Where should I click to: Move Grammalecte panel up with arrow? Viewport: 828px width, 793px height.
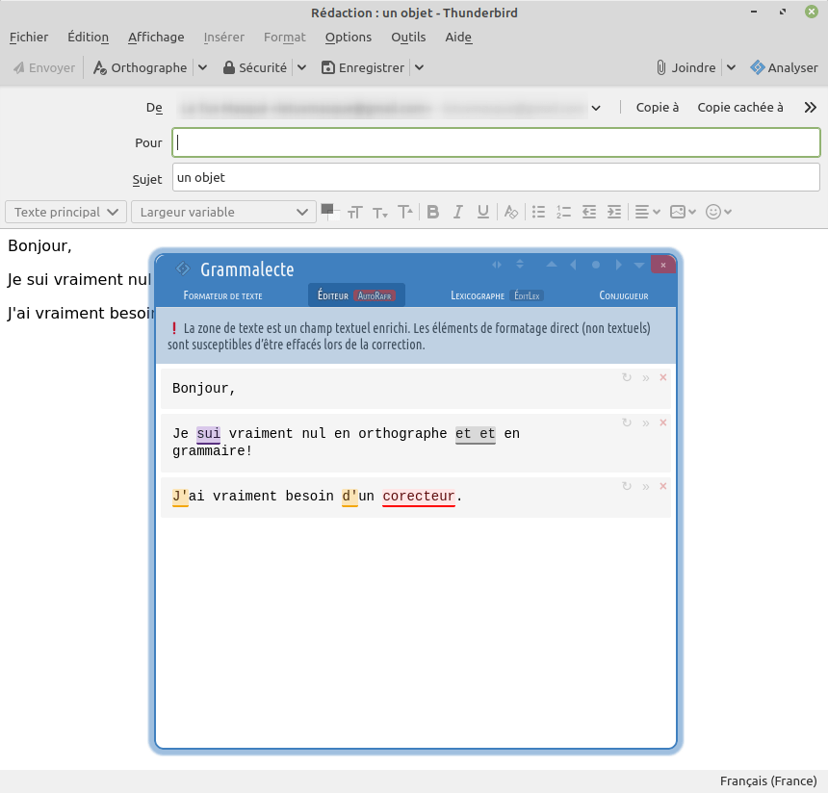pyautogui.click(x=552, y=264)
